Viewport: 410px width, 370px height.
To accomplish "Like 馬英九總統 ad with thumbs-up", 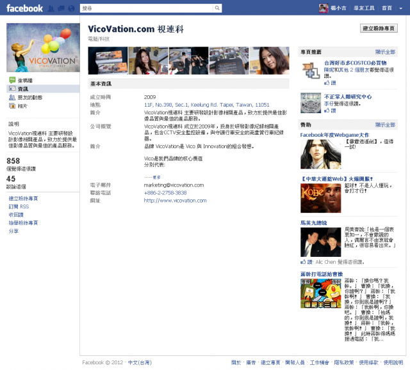I will 306,262.
